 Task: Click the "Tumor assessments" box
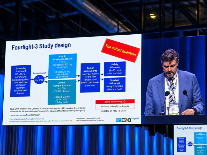(90, 78)
